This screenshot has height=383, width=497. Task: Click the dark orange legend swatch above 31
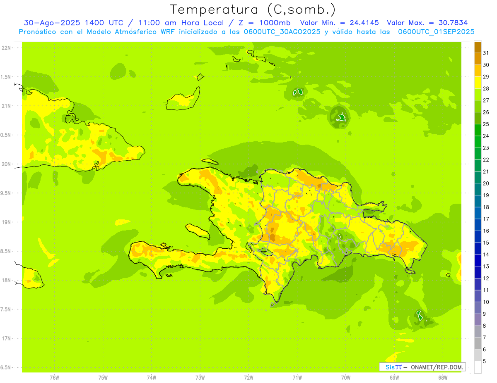[x=478, y=47]
